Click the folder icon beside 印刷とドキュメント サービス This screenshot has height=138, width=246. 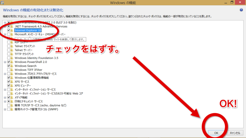12,101
